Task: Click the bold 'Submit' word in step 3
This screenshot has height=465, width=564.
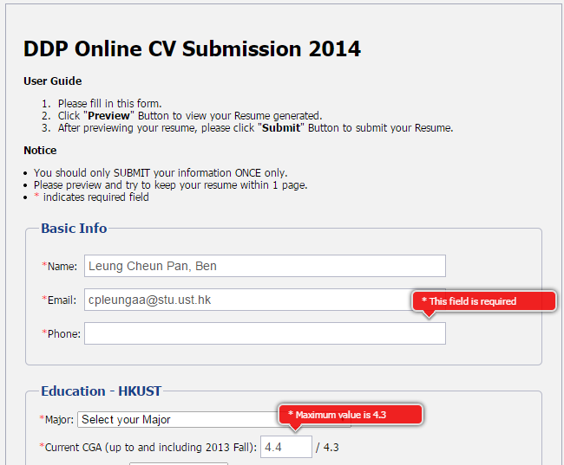Action: 281,128
